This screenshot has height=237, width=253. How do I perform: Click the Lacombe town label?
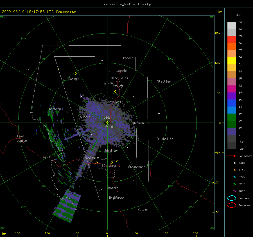pos(121,71)
